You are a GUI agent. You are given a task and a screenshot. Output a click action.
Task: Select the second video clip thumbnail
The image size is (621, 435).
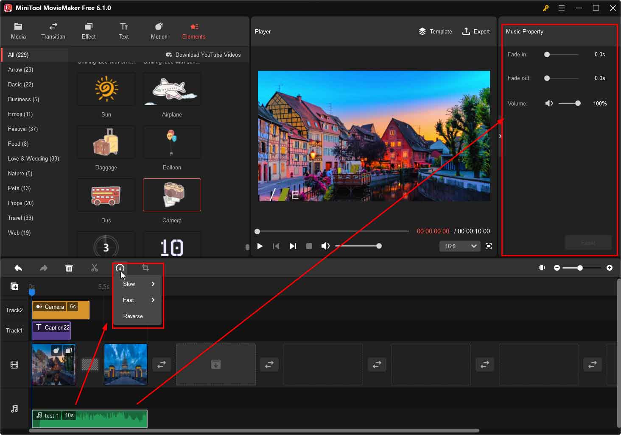(126, 364)
